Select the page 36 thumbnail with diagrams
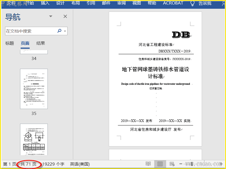Screen dimensions: 226x169 click(x=34, y=139)
